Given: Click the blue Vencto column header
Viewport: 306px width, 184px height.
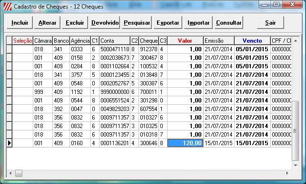Looking at the screenshot, I should coord(252,41).
